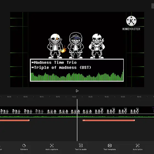Jump to the 18:25 ruler mark
Image resolution: width=154 pixels, height=154 pixels.
click(x=90, y=97)
